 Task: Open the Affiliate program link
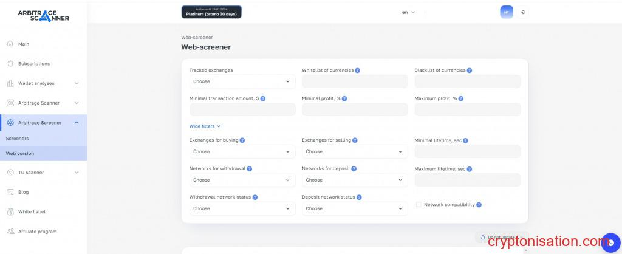[x=37, y=232]
